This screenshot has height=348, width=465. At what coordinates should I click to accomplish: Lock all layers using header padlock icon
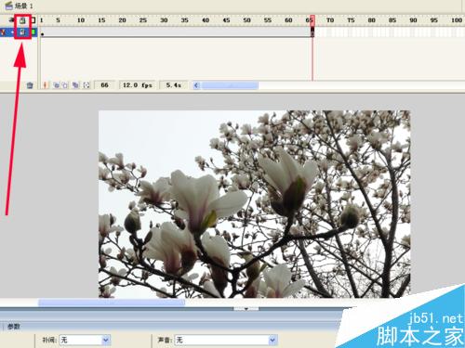tap(22, 20)
